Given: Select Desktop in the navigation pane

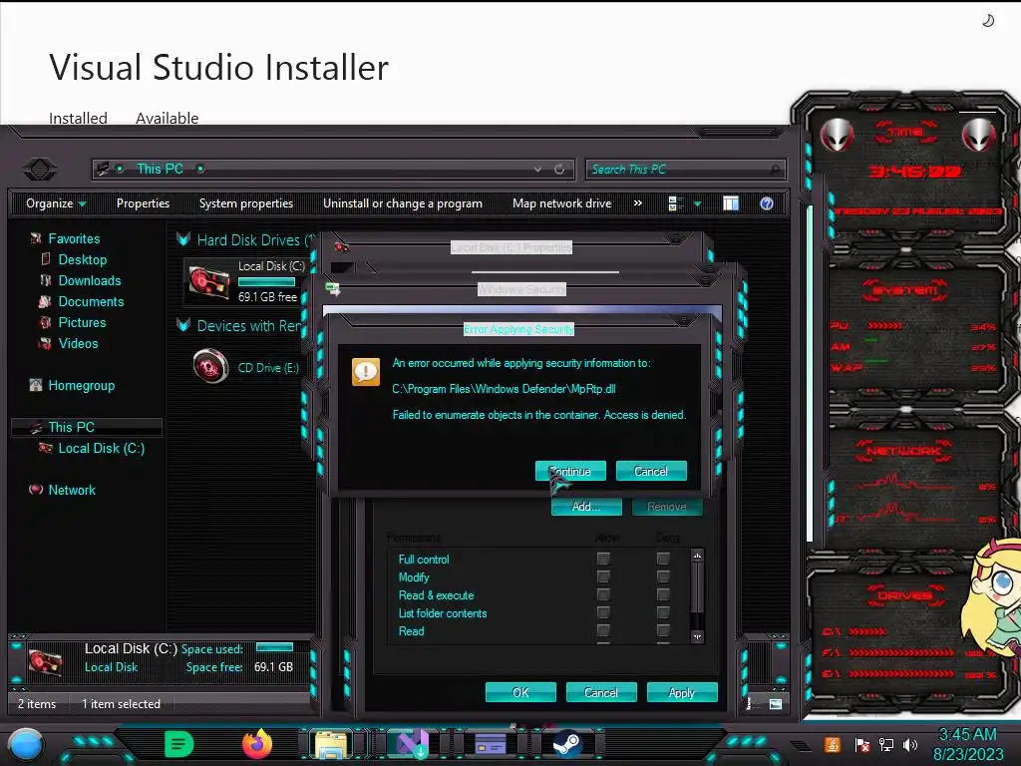Looking at the screenshot, I should (x=82, y=259).
